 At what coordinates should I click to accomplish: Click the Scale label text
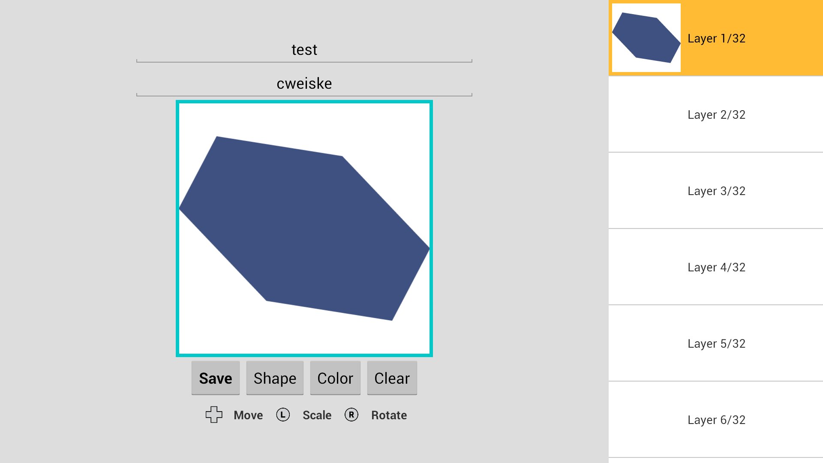tap(317, 415)
